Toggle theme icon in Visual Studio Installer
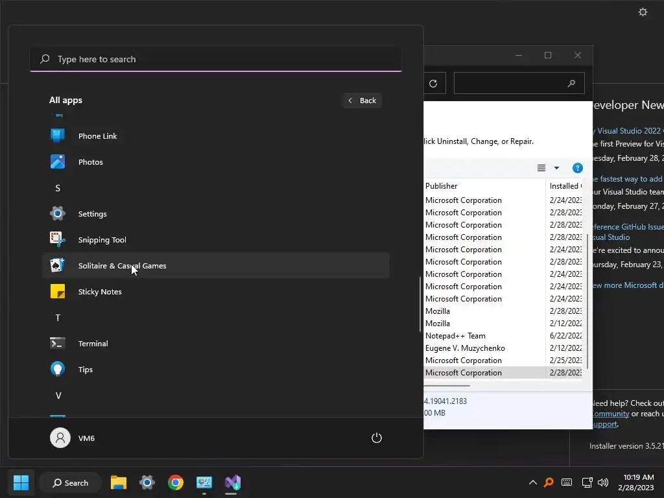 (643, 12)
